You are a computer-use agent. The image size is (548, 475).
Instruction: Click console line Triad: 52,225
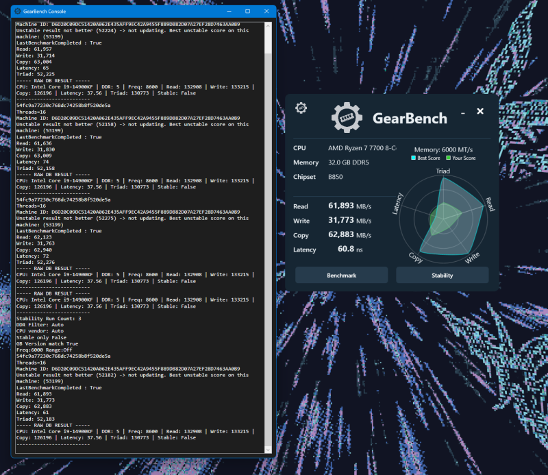36,74
